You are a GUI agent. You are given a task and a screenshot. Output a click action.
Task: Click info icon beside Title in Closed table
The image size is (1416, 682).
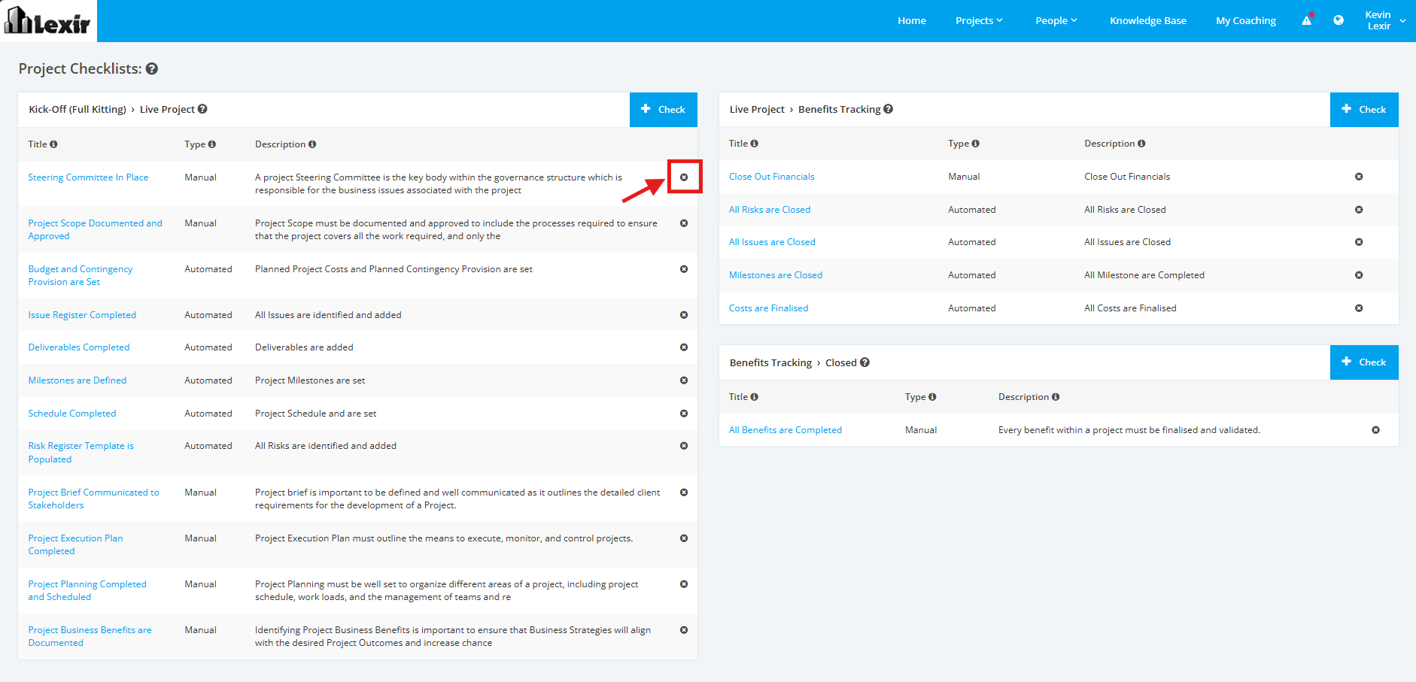click(x=755, y=397)
